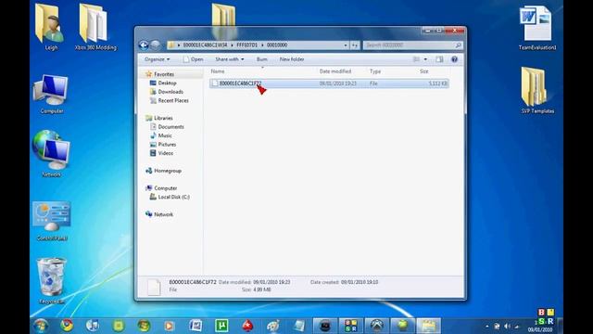Open Recent Places under Favorites
The image size is (593, 334).
coord(173,101)
